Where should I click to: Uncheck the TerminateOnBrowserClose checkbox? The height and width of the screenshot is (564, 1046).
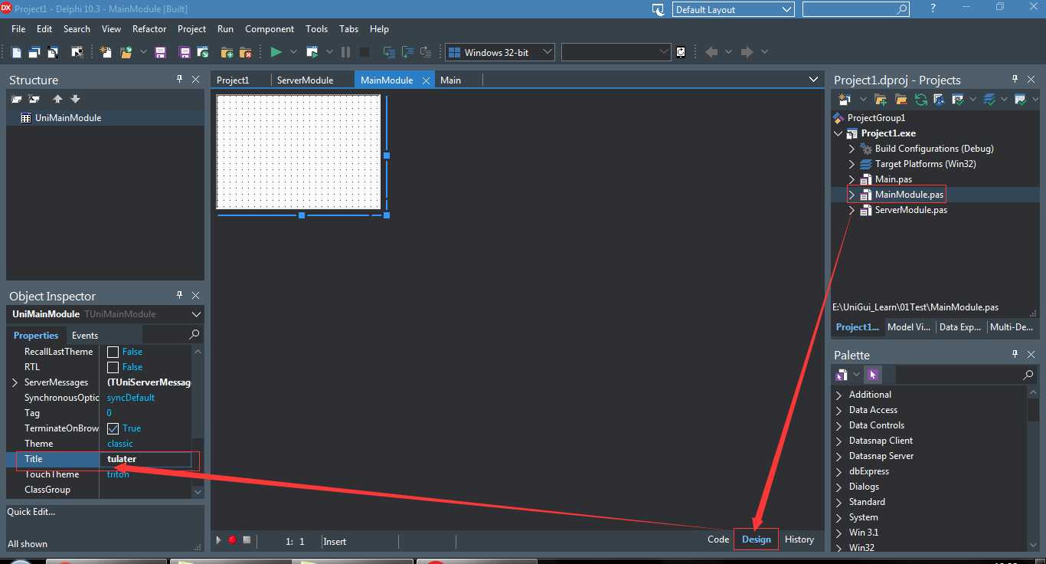tap(113, 428)
